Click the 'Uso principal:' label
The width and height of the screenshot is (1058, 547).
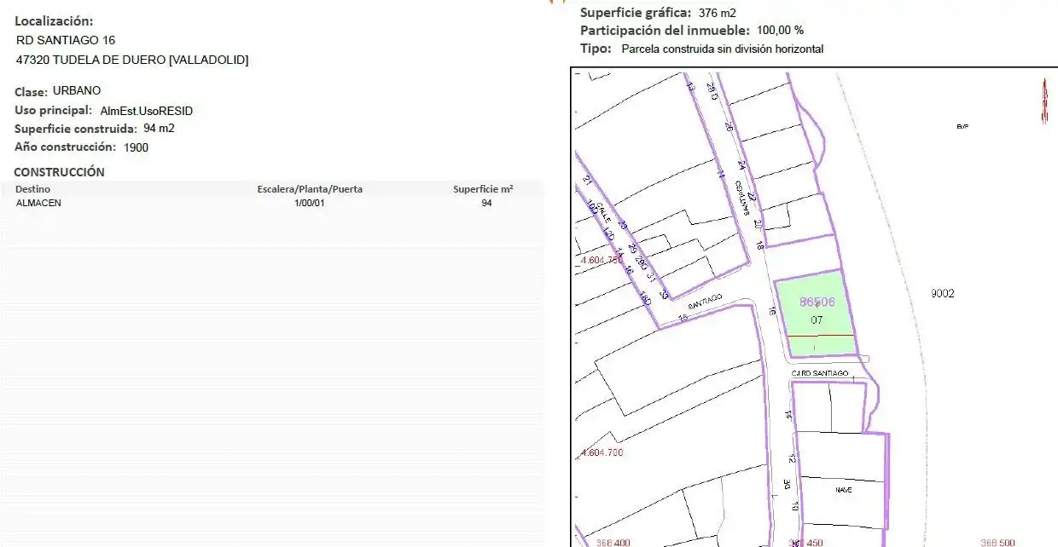(x=53, y=110)
